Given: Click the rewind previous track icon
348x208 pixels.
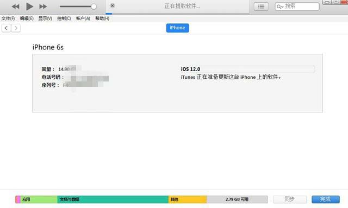Looking at the screenshot, I should point(16,7).
